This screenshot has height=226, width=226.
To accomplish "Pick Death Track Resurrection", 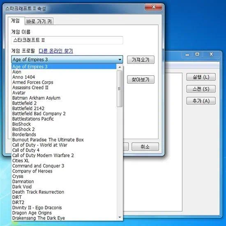I will point(64,192).
